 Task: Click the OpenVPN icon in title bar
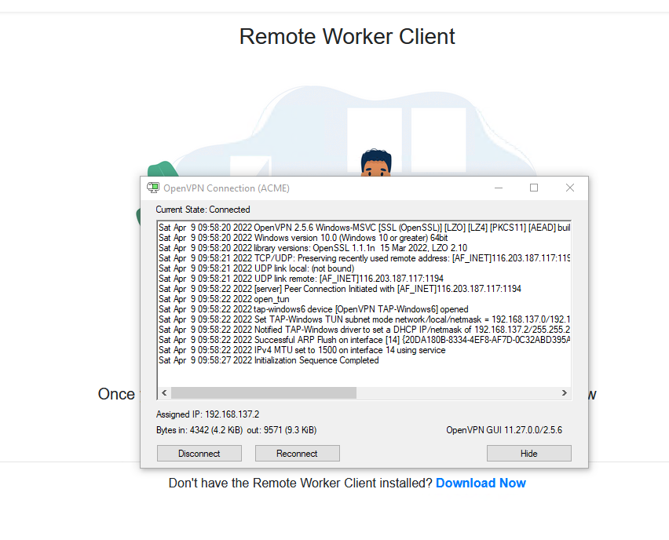(153, 188)
